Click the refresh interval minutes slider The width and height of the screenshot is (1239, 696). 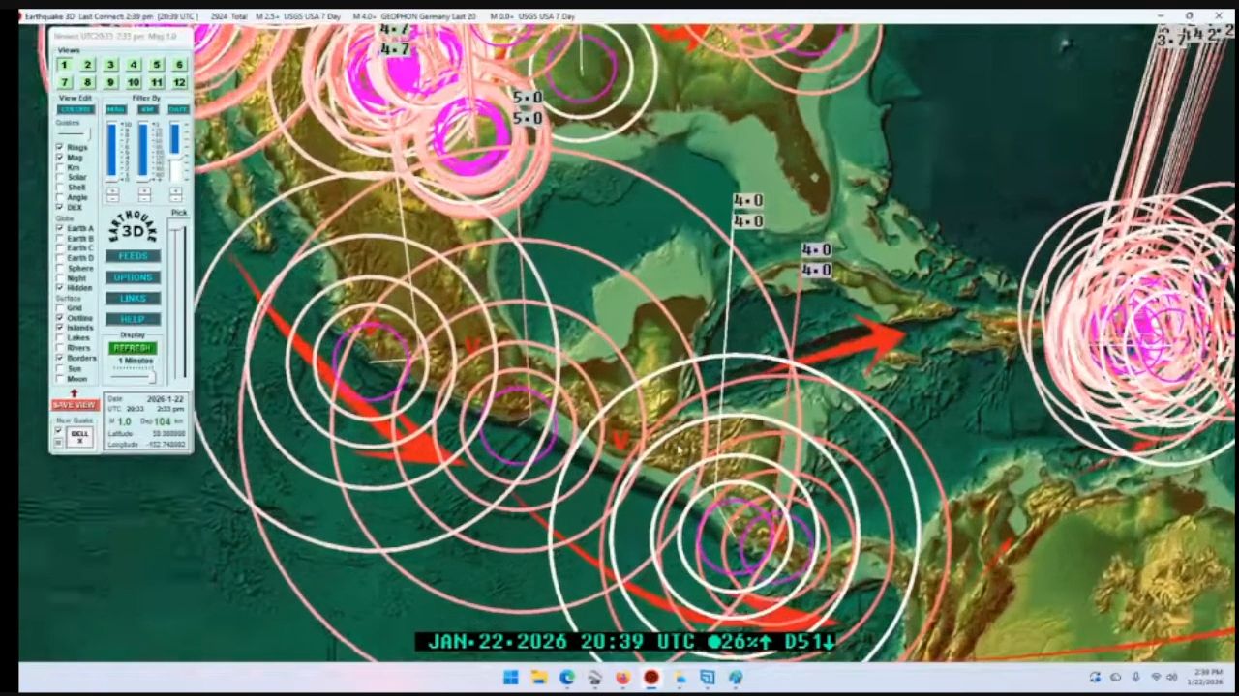[133, 369]
